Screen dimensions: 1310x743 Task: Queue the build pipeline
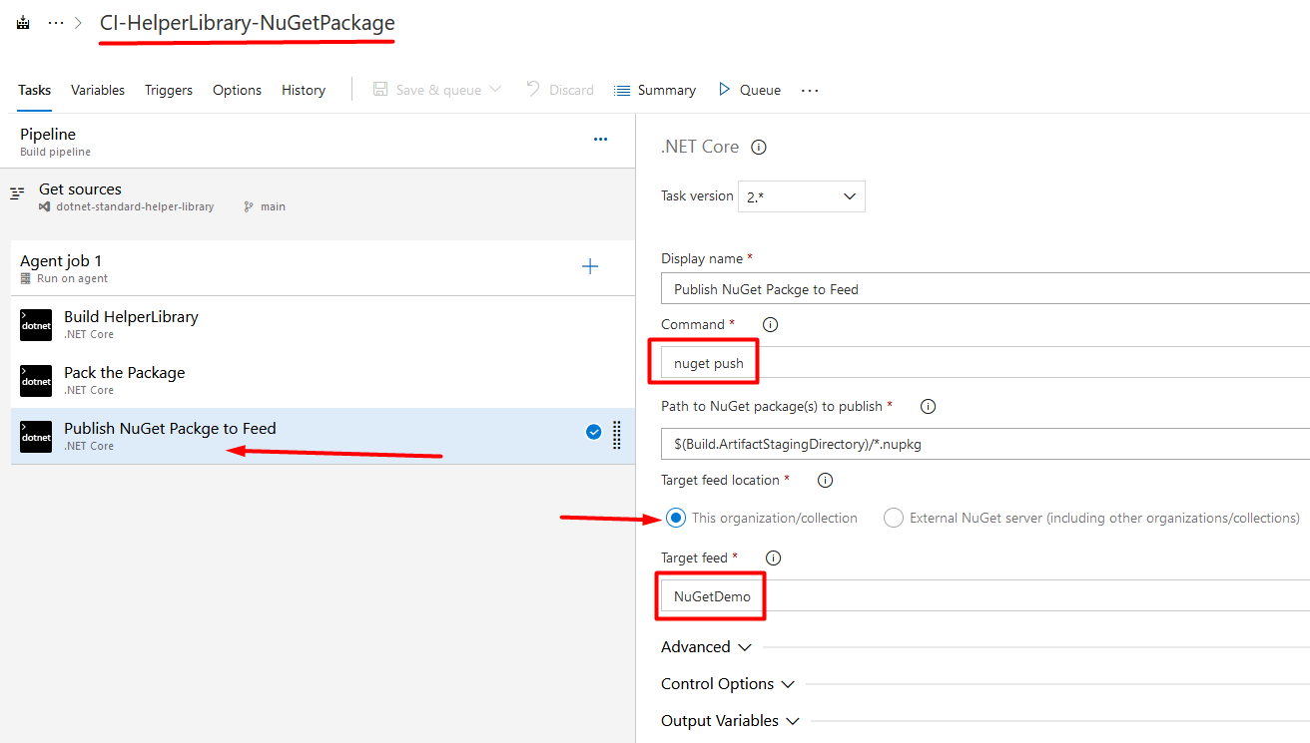point(750,90)
